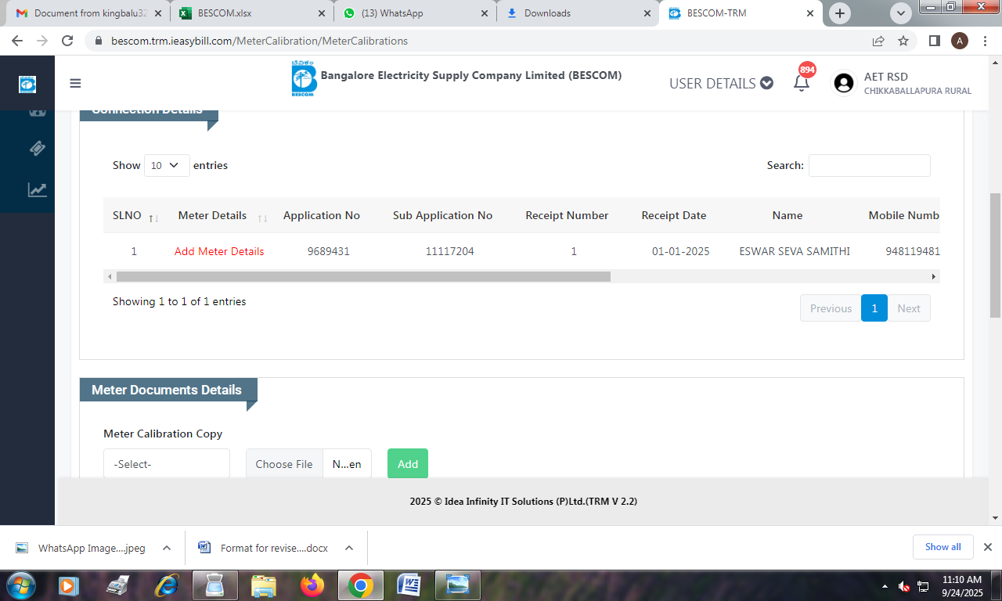Open Windows Media Player on the taskbar
Screen dimensions: 1002x601
click(69, 585)
